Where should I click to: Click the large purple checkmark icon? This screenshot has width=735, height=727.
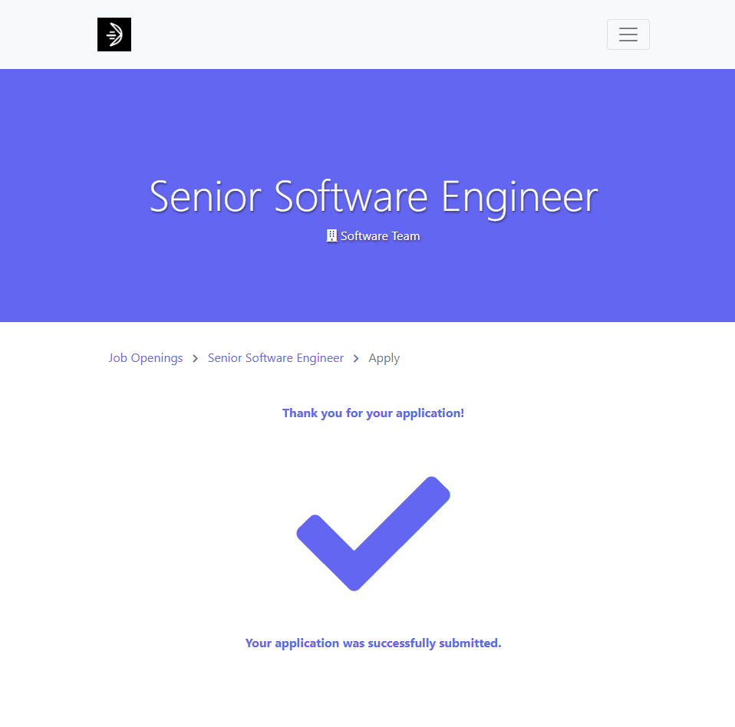(373, 534)
